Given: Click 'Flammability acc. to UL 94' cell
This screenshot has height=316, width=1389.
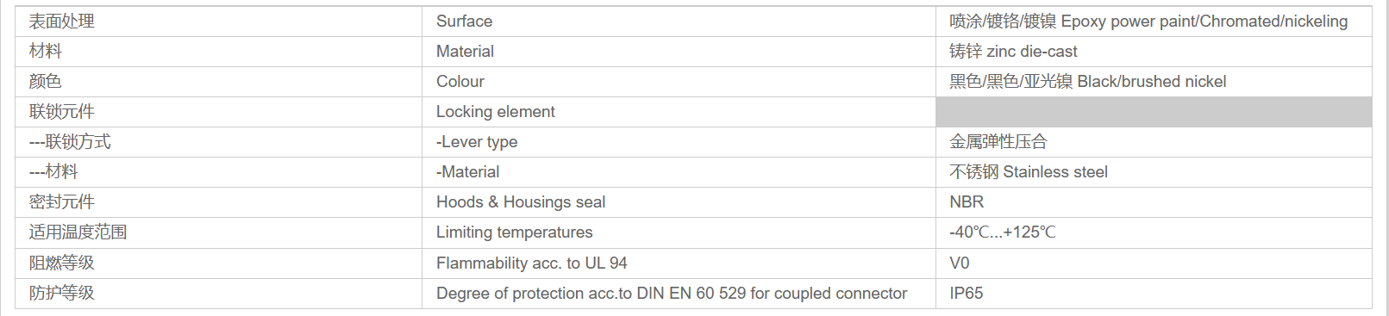Looking at the screenshot, I should (679, 263).
